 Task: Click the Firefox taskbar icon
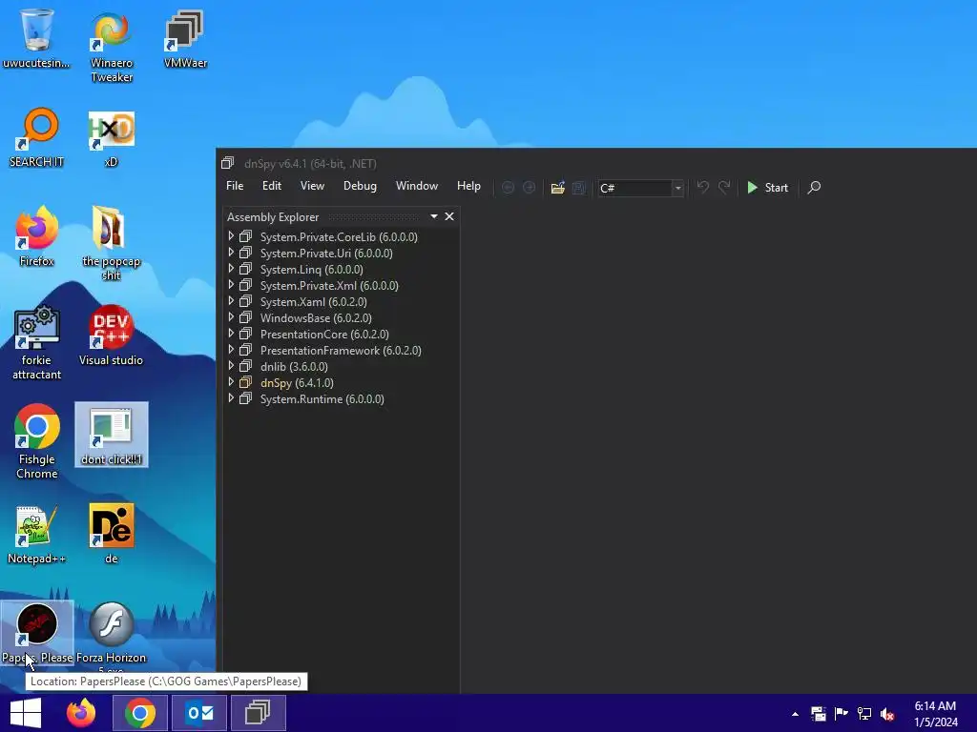click(x=81, y=713)
